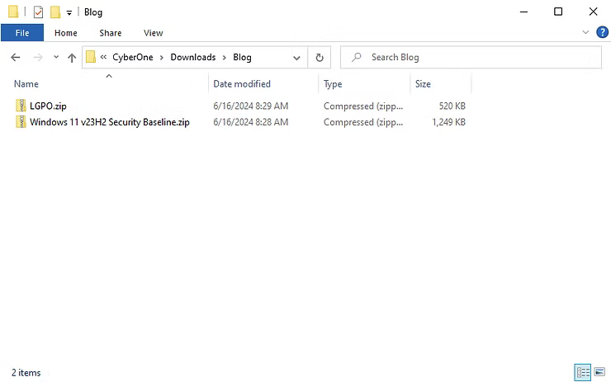Screen dimensions: 611x382
Task: Click the Type cell of LGPO.zip
Action: pos(363,106)
